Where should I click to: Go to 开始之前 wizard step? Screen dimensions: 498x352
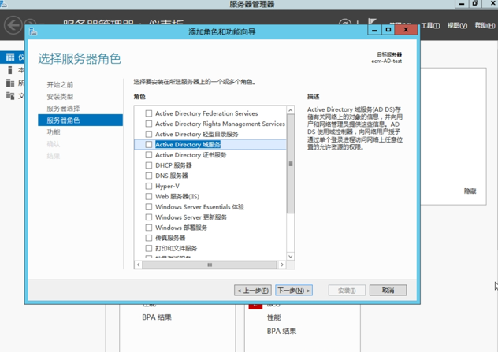pyautogui.click(x=60, y=85)
